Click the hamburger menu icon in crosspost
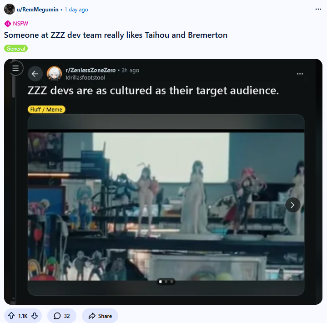 pyautogui.click(x=15, y=68)
